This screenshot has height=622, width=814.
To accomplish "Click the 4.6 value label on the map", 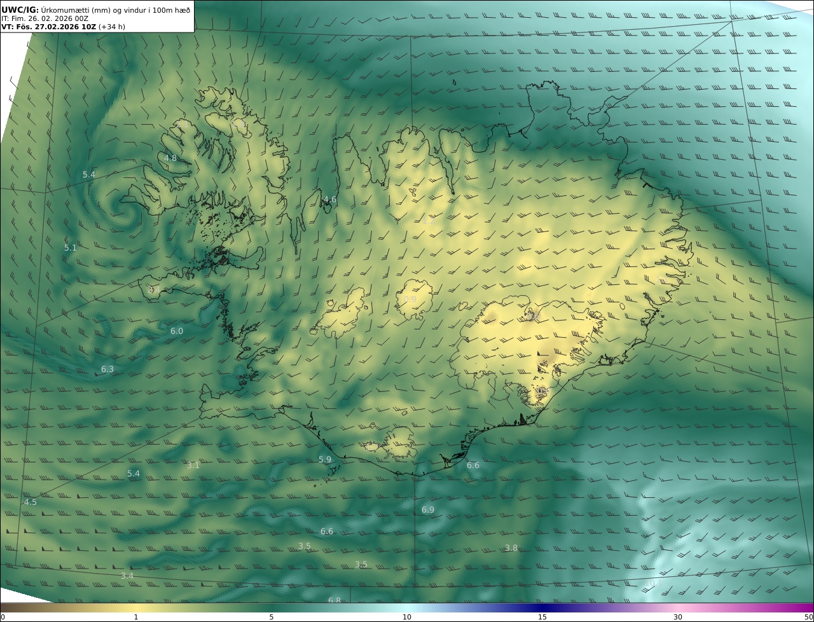I will coord(330,199).
